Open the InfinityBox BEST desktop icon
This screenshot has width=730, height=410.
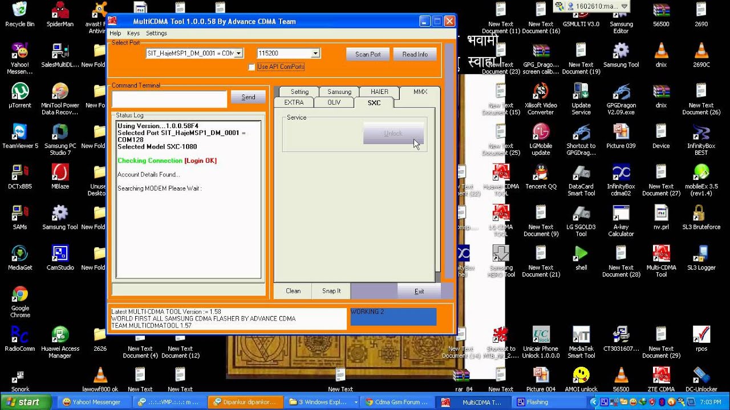click(701, 140)
